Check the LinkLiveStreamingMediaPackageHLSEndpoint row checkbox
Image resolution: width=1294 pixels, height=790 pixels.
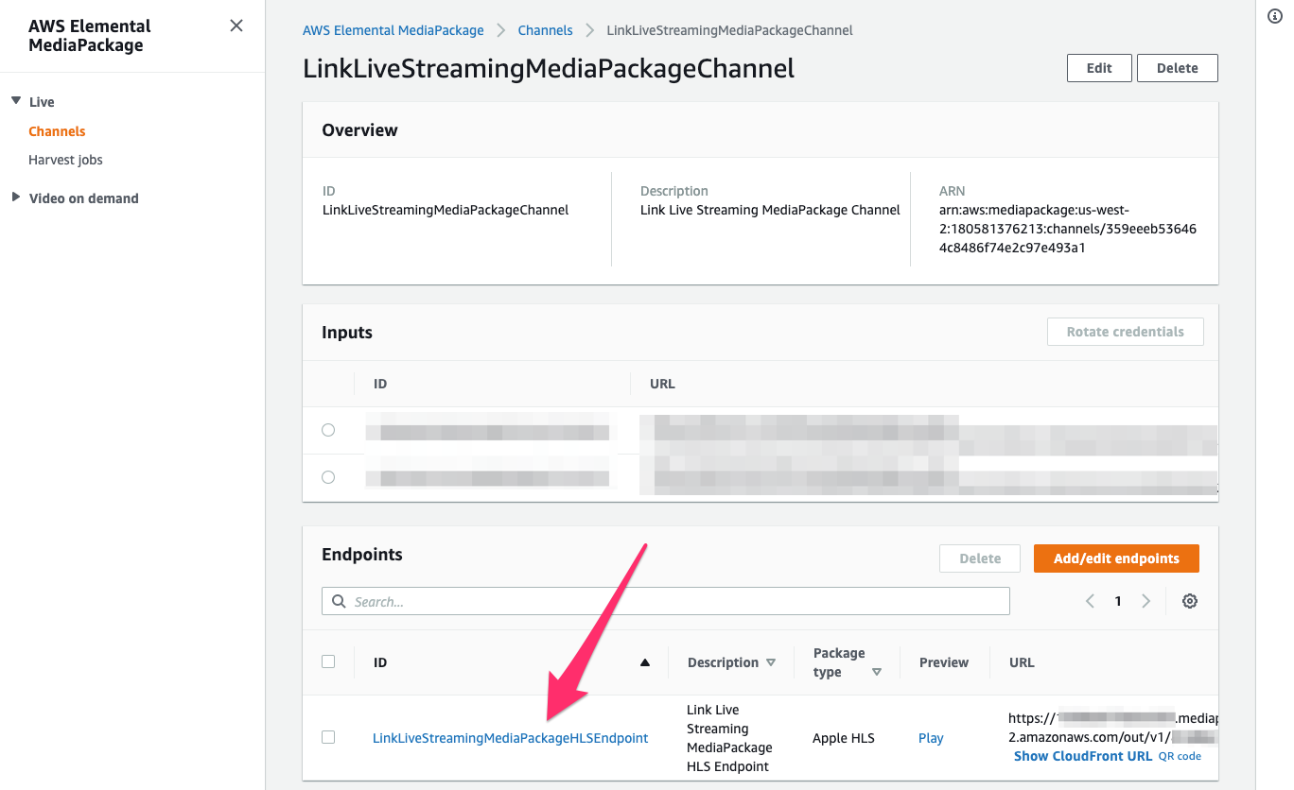coord(328,738)
